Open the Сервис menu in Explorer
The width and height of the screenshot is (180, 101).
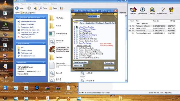(x=46, y=4)
